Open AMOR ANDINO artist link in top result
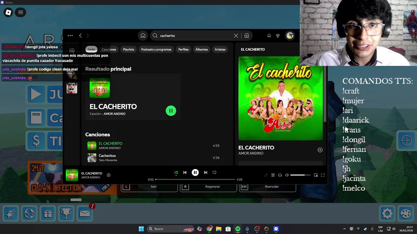 point(114,114)
